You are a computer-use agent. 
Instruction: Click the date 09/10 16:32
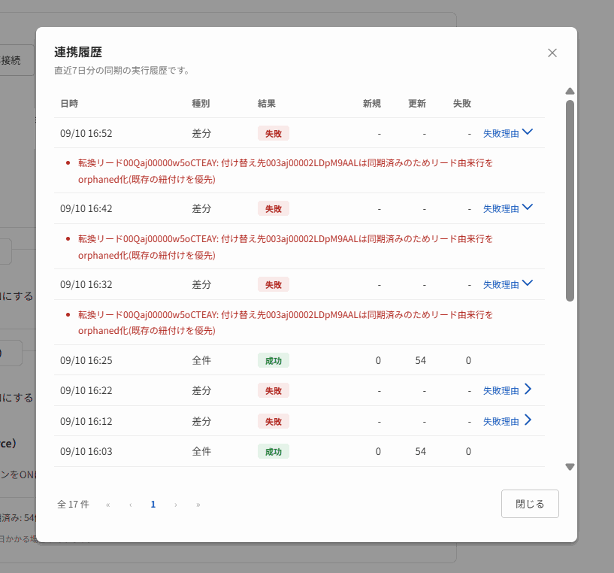(86, 284)
